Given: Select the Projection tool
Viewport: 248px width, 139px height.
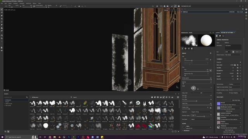Looking at the screenshot, I should [2, 15].
